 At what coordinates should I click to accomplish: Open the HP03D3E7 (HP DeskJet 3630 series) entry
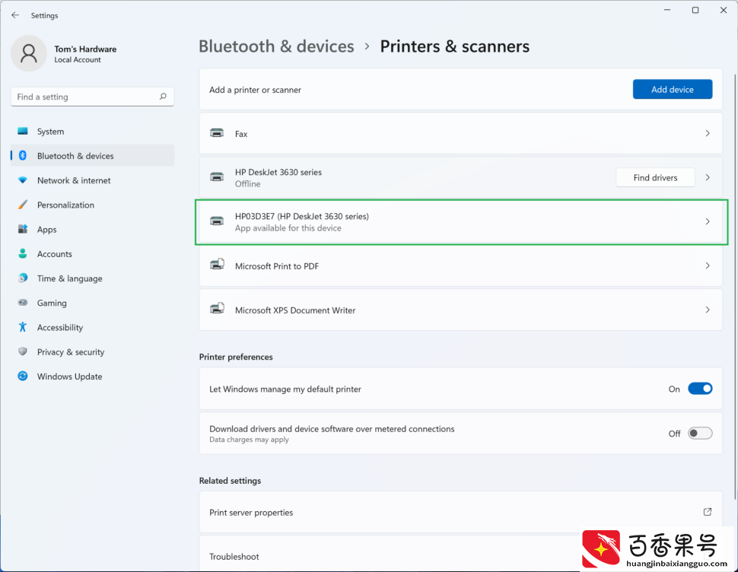coord(461,221)
